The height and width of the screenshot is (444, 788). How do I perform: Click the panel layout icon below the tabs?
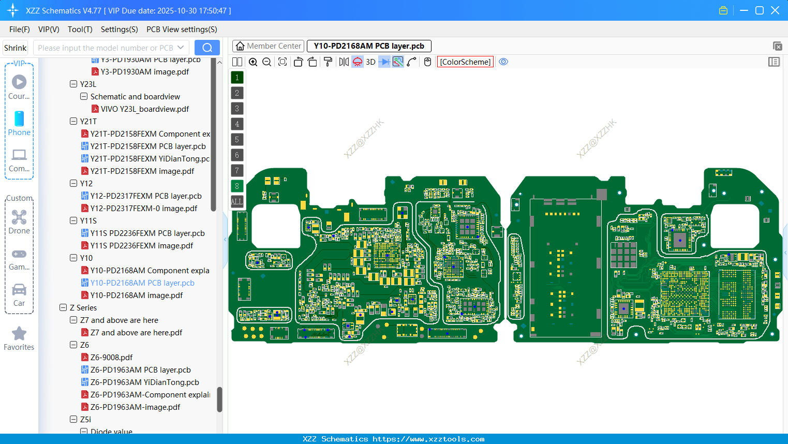click(x=774, y=62)
